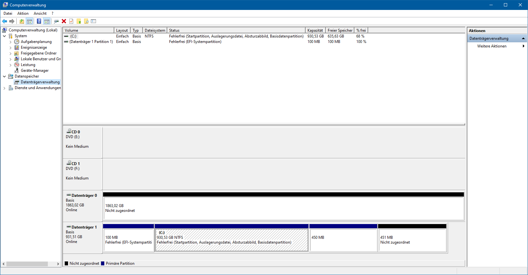The height and width of the screenshot is (275, 528).
Task: Collapse the Datenträgerverwaltung actions section arrow
Action: tap(523, 38)
